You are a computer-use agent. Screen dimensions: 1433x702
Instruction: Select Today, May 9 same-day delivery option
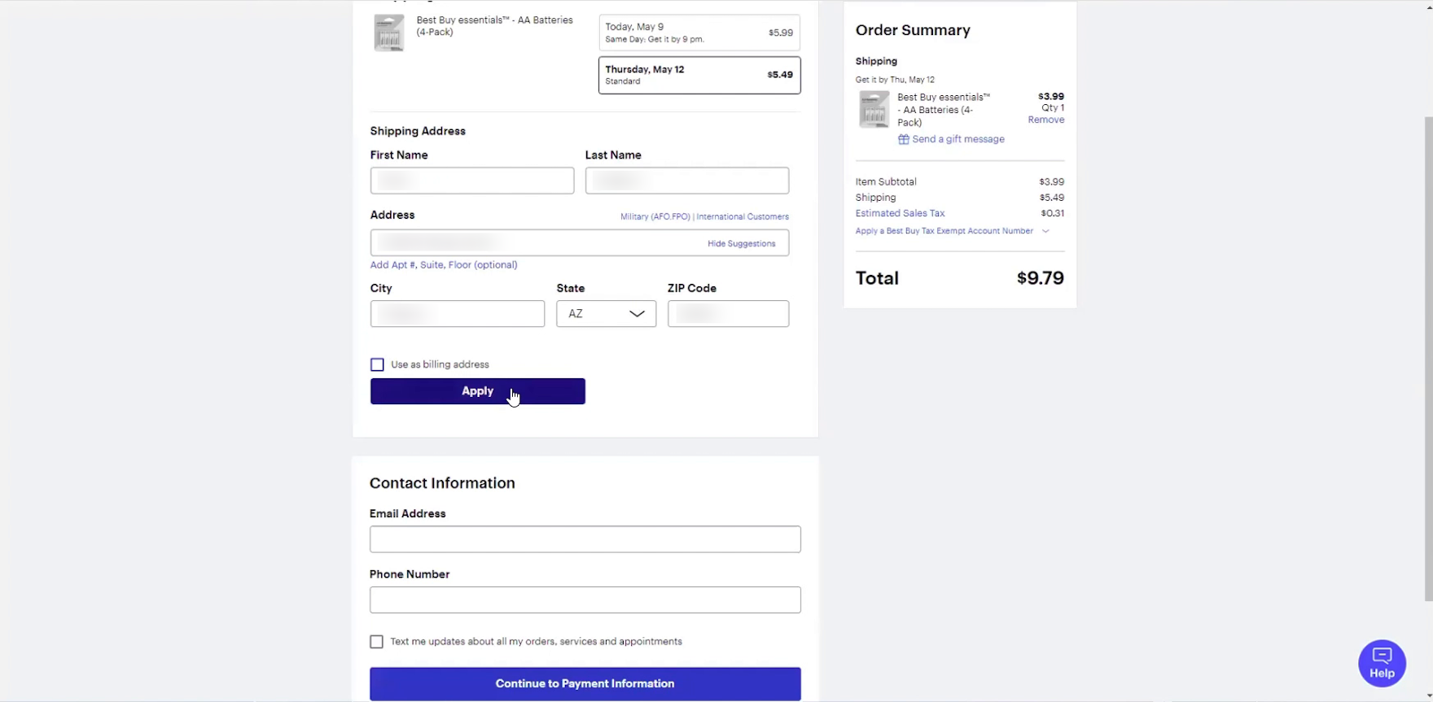(699, 33)
